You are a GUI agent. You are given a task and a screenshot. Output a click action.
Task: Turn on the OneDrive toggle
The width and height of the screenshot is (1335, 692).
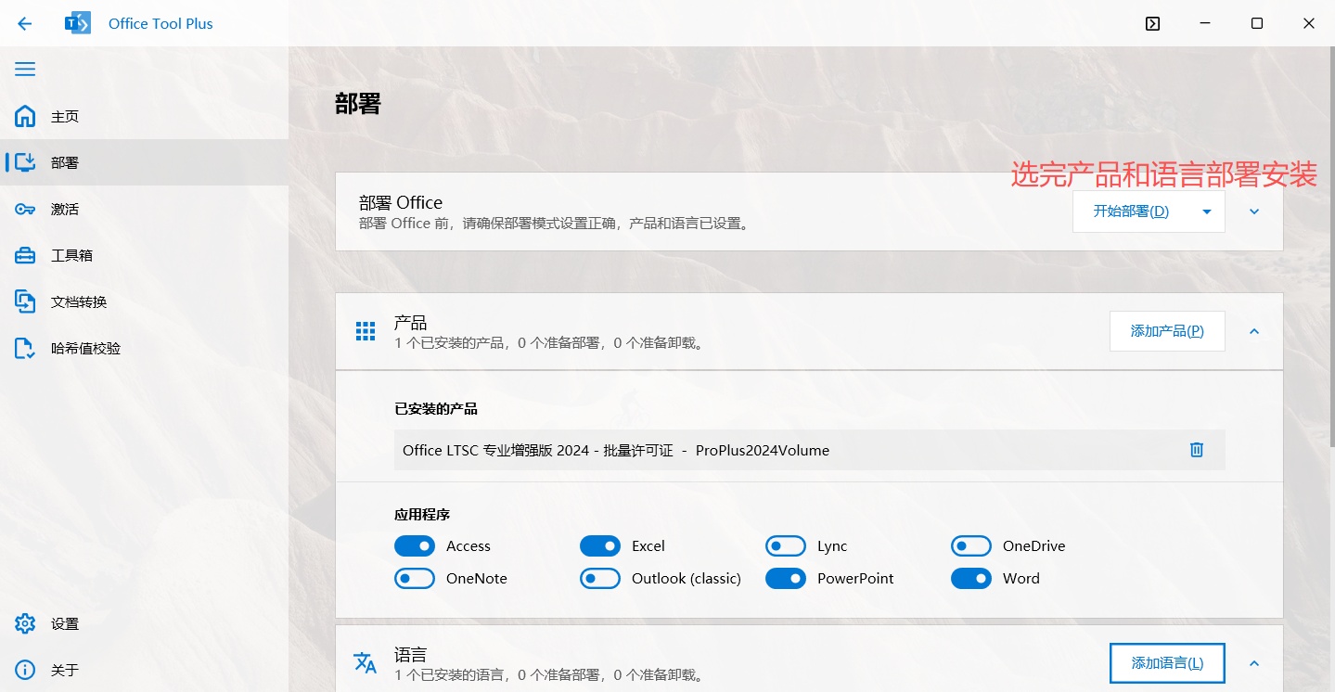[x=971, y=546]
